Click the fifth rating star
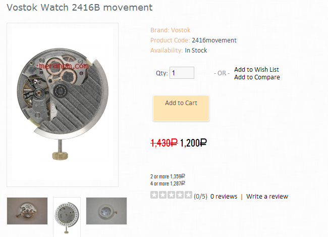Screen dimensions: 328x237 [188, 195]
